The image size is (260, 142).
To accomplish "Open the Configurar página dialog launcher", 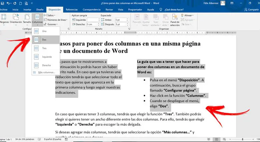I will pos(68,29).
